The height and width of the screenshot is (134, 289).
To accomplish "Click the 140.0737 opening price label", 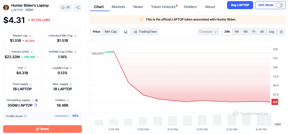I will click(98, 53).
